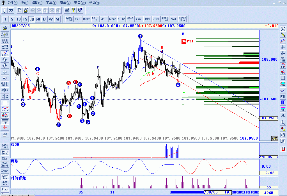Click the save disk icon
287x196 pixels.
[26, 10]
